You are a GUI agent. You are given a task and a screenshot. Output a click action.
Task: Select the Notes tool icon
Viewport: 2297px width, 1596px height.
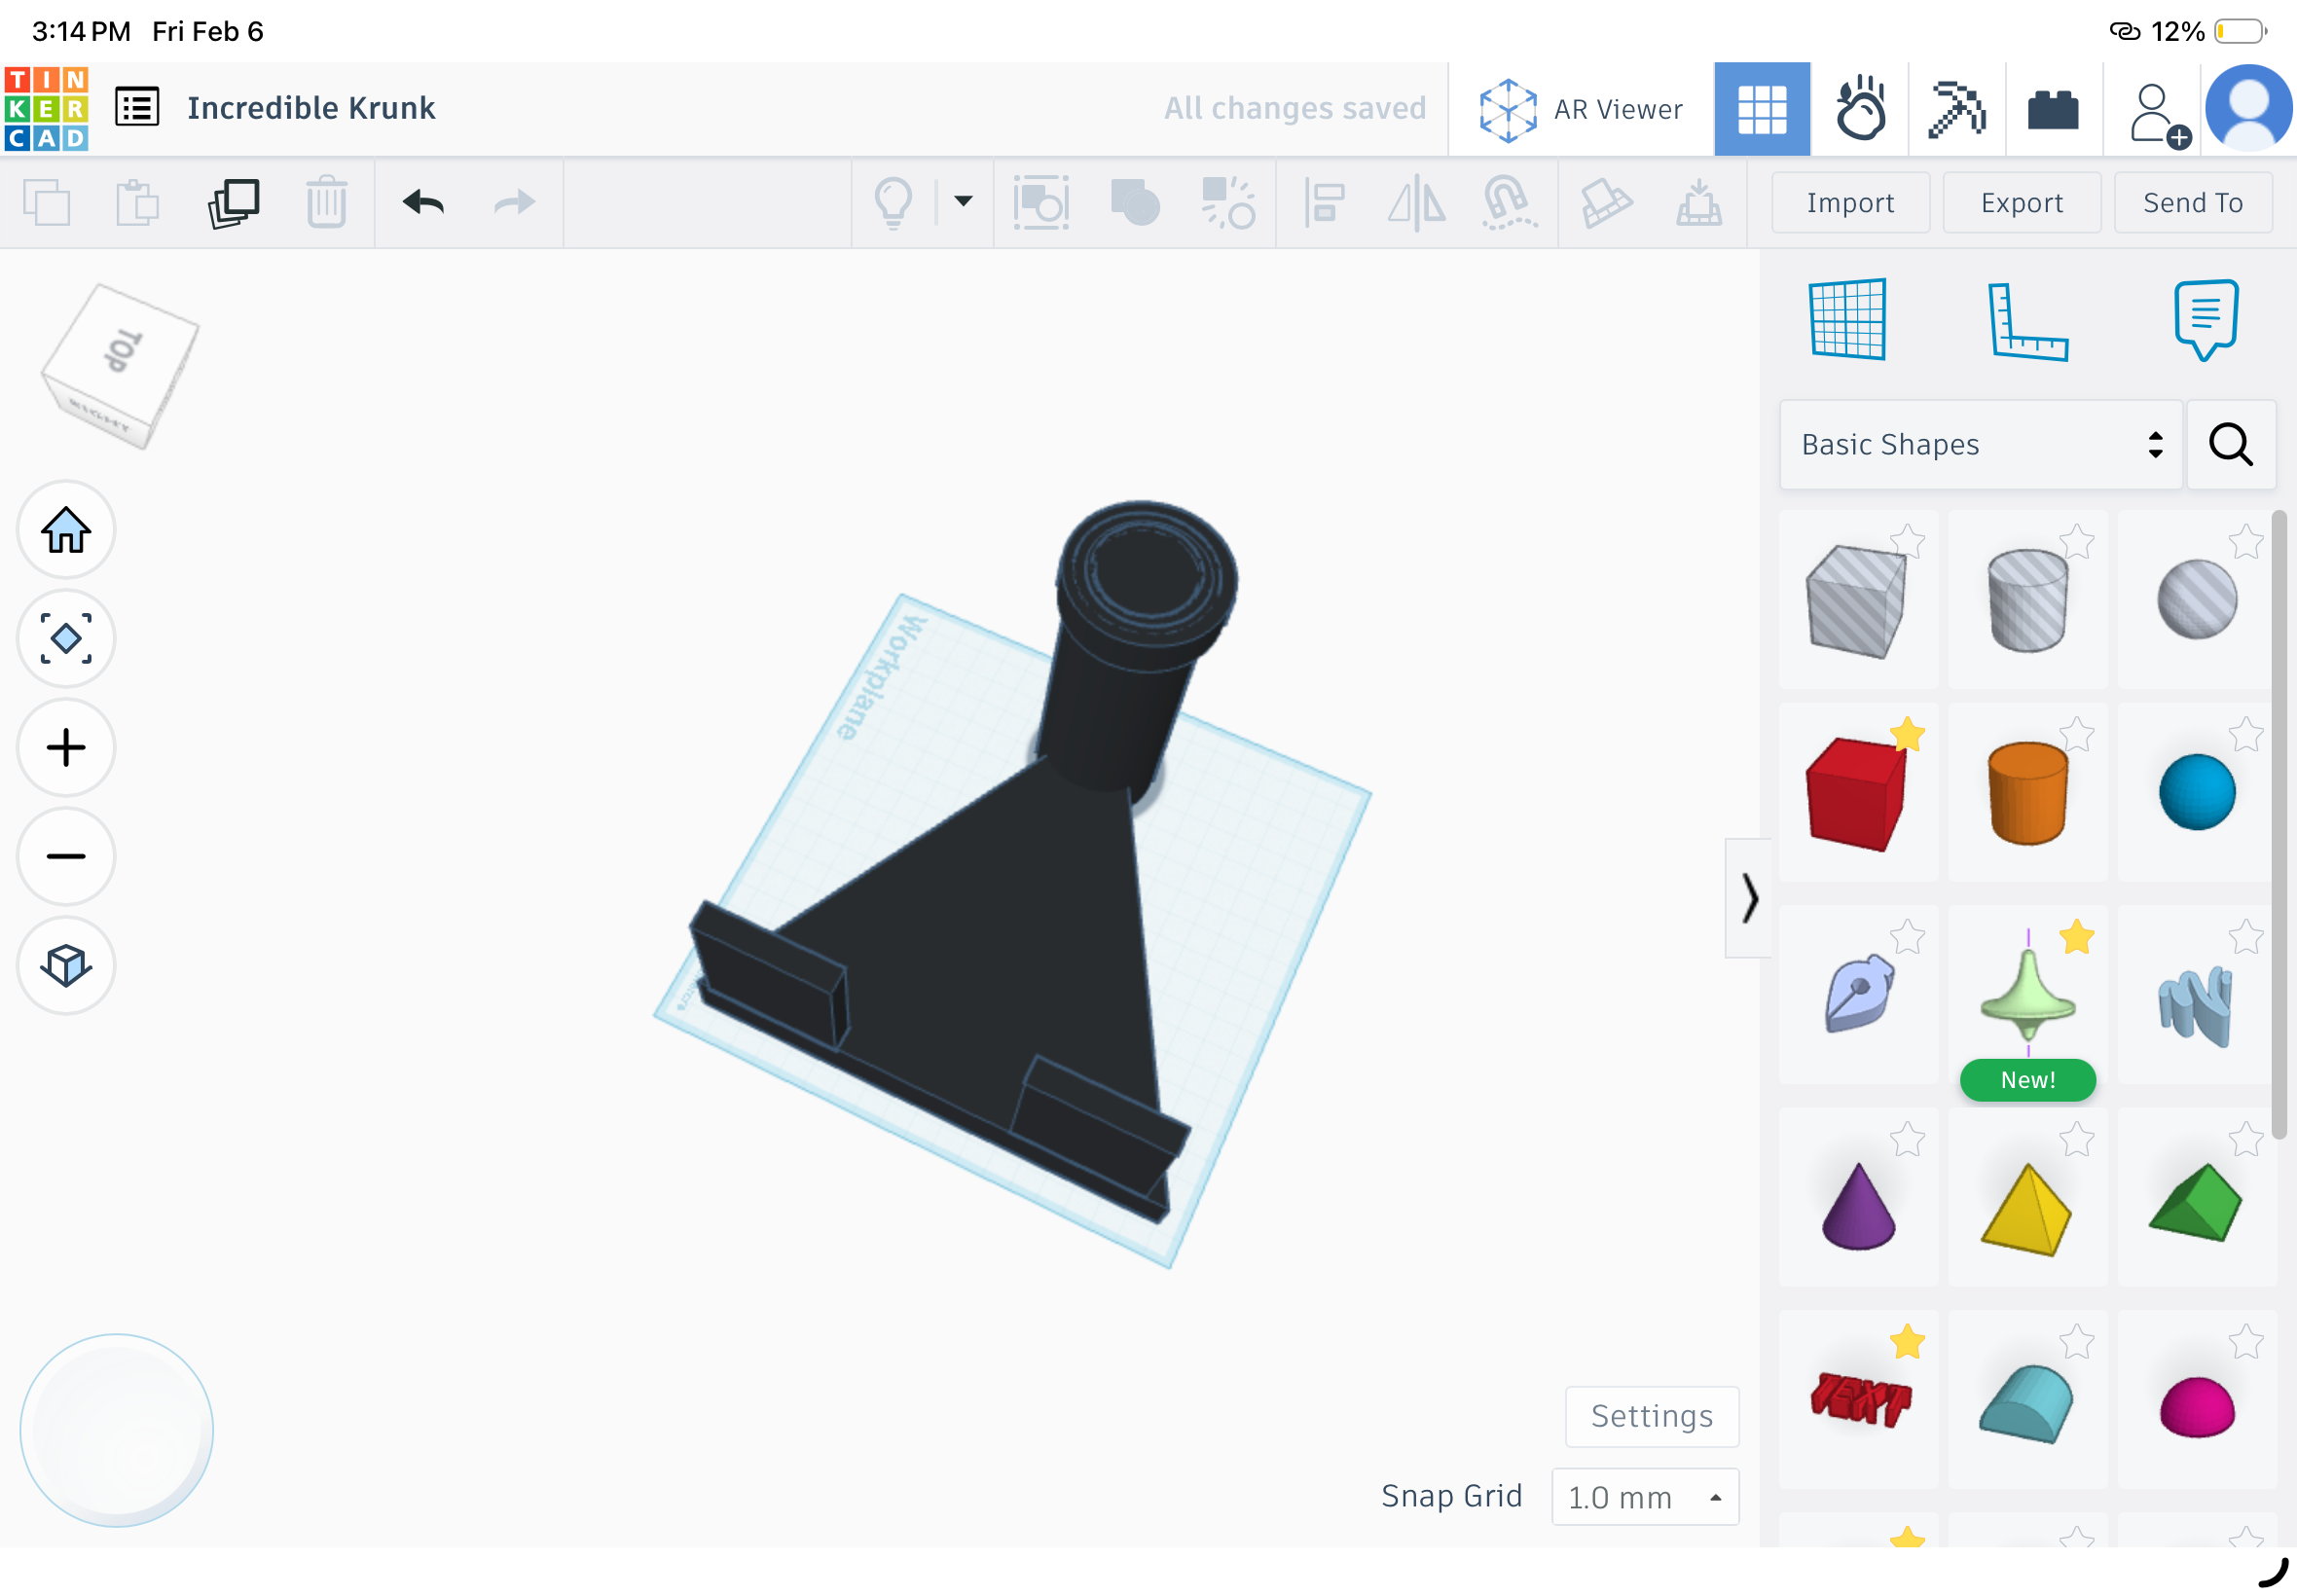click(2205, 319)
